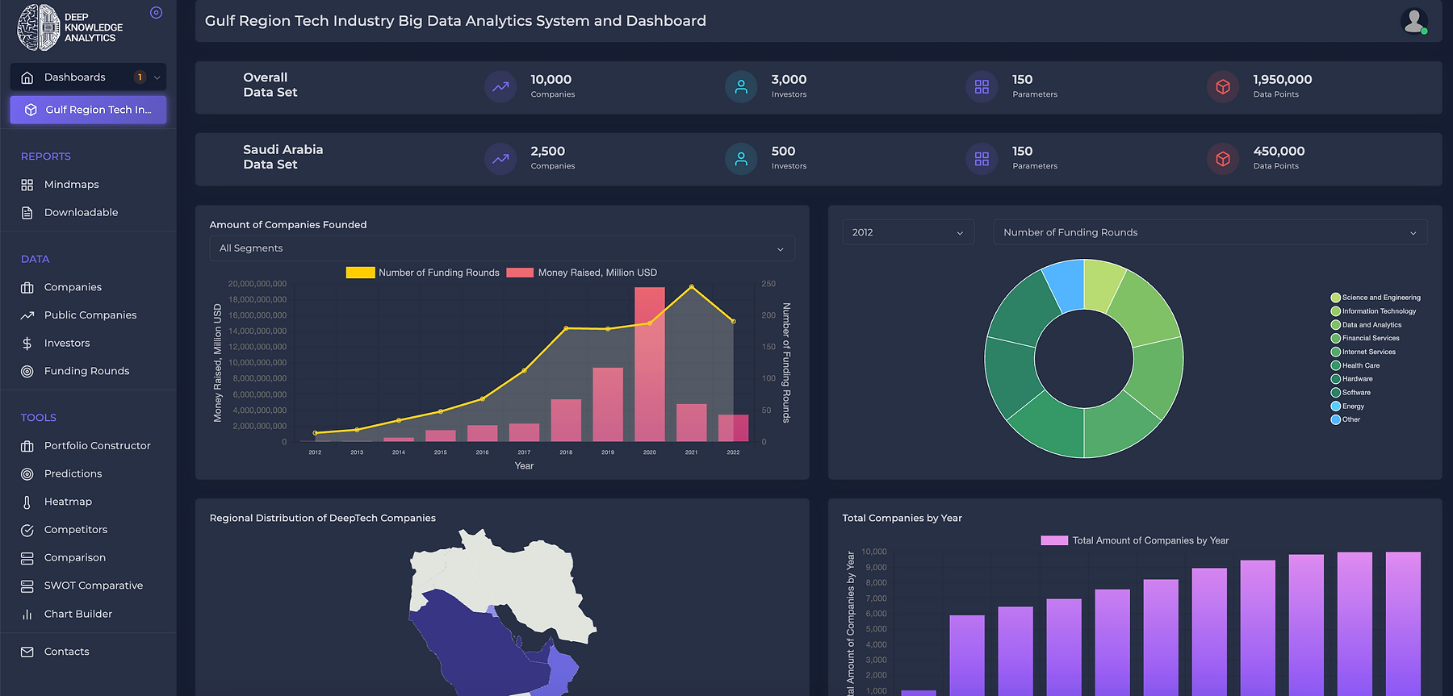The height and width of the screenshot is (696, 1453).
Task: Toggle the sidebar collapse circle icon
Action: click(x=157, y=12)
